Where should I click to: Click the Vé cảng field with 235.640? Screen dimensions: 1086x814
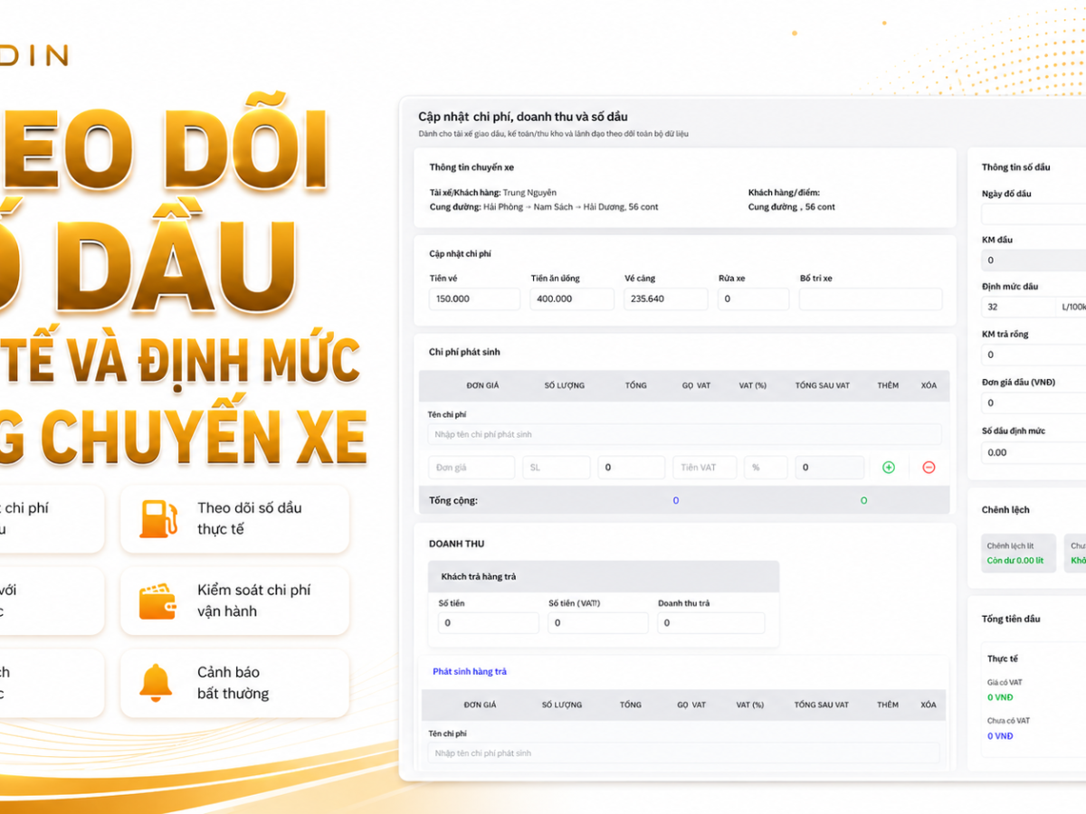666,299
